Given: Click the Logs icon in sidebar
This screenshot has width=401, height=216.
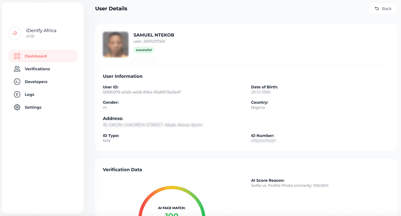Looking at the screenshot, I should (17, 94).
